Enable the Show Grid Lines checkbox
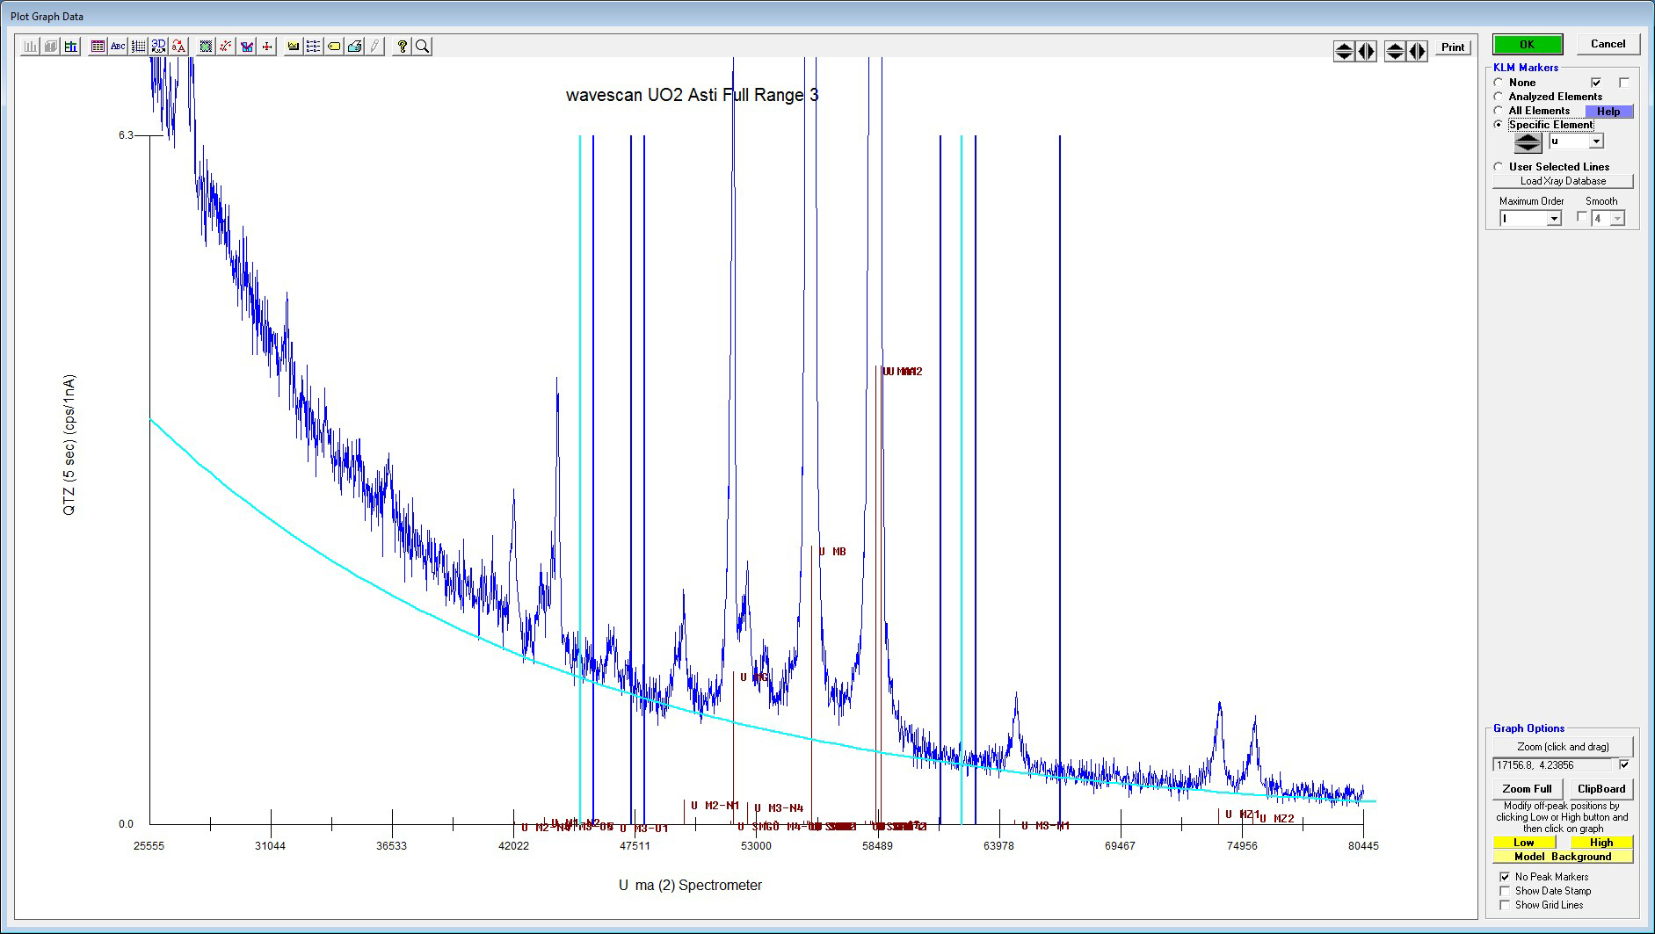Image resolution: width=1655 pixels, height=934 pixels. (1505, 905)
